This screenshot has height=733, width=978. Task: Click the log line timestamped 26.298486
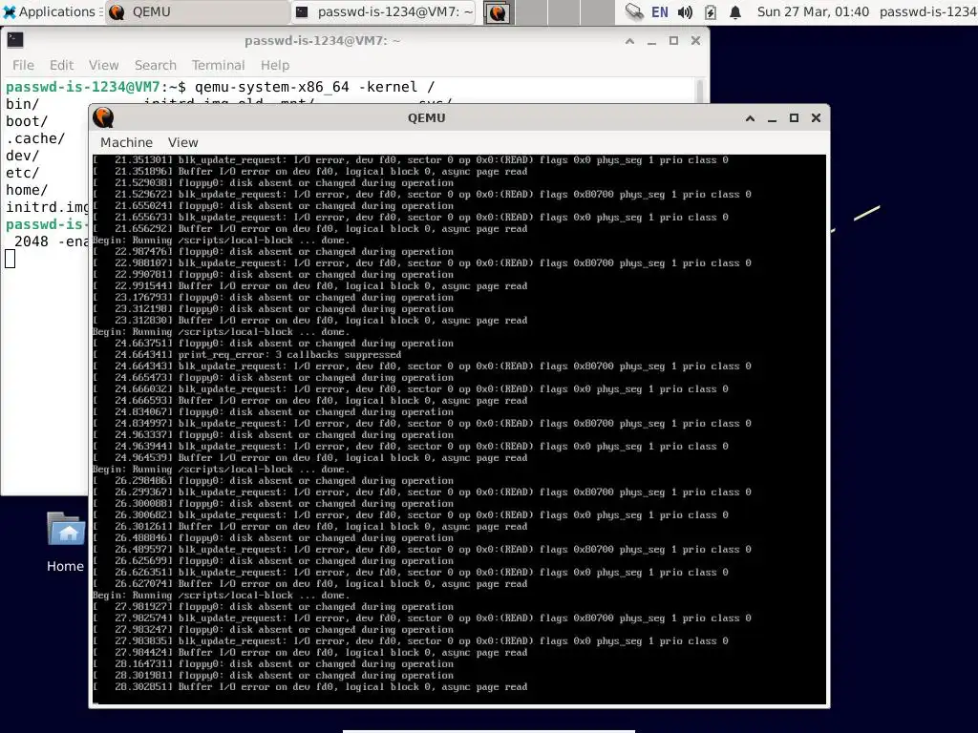tap(274, 481)
